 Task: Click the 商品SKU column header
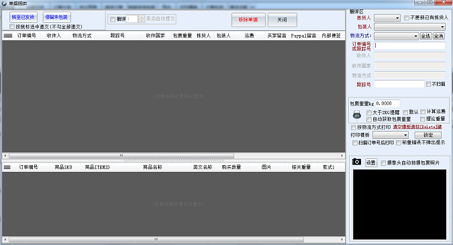point(63,167)
